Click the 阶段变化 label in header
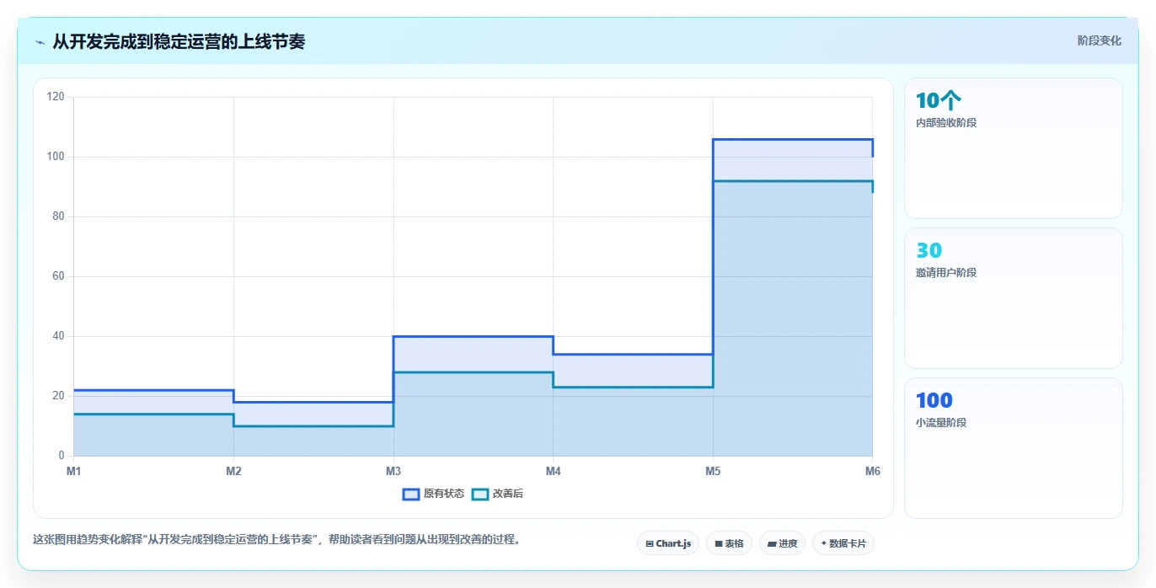 1100,40
